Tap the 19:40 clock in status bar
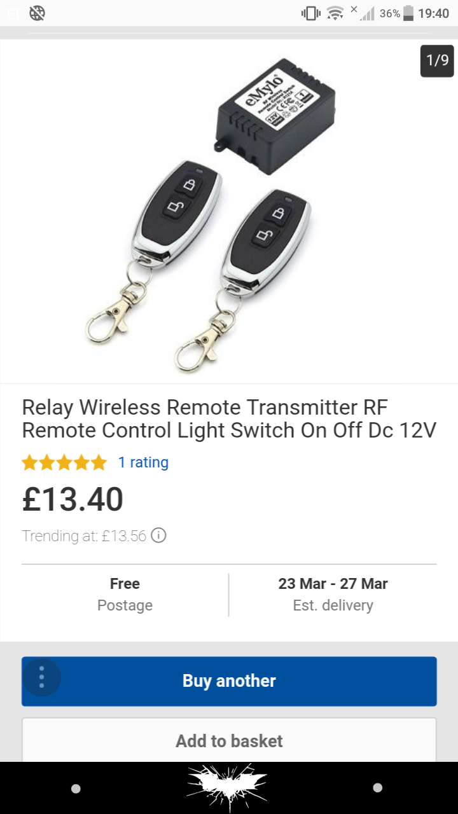This screenshot has height=814, width=458. point(434,13)
